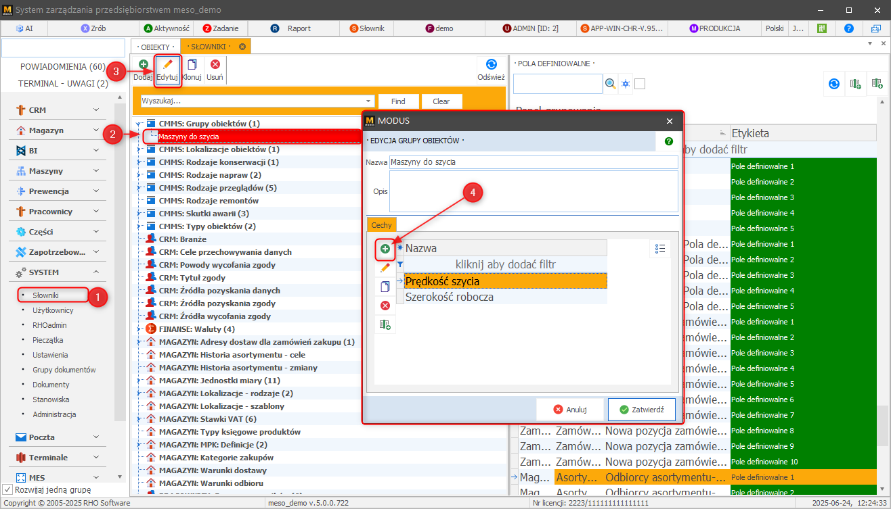Click the red delete icon in the Cechy panel
The width and height of the screenshot is (891, 509).
(385, 306)
